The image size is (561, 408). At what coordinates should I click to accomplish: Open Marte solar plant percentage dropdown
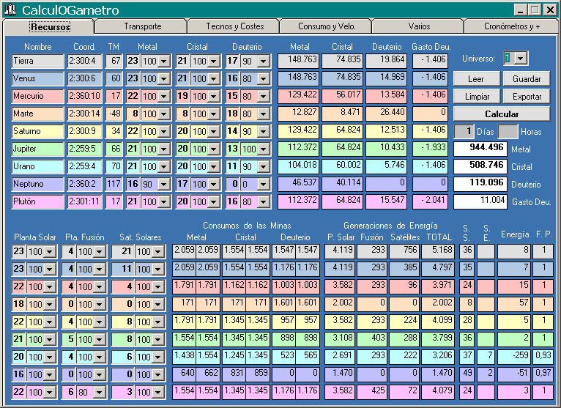[50, 304]
